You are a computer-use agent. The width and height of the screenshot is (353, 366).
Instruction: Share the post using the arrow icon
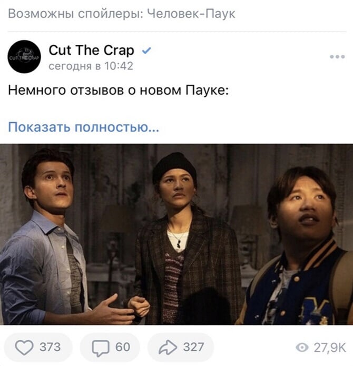click(168, 348)
